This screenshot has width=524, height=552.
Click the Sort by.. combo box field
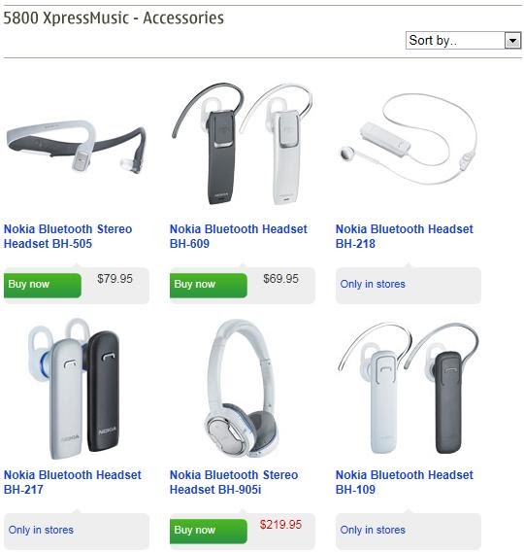tap(463, 41)
